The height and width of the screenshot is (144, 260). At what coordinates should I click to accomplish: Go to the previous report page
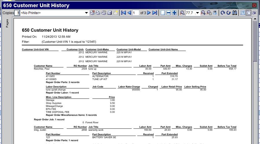(x=129, y=13)
